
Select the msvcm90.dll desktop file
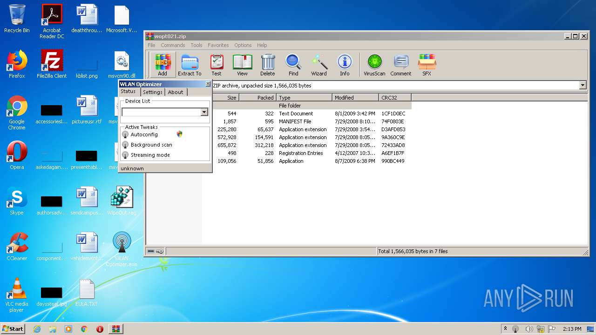pos(122,64)
